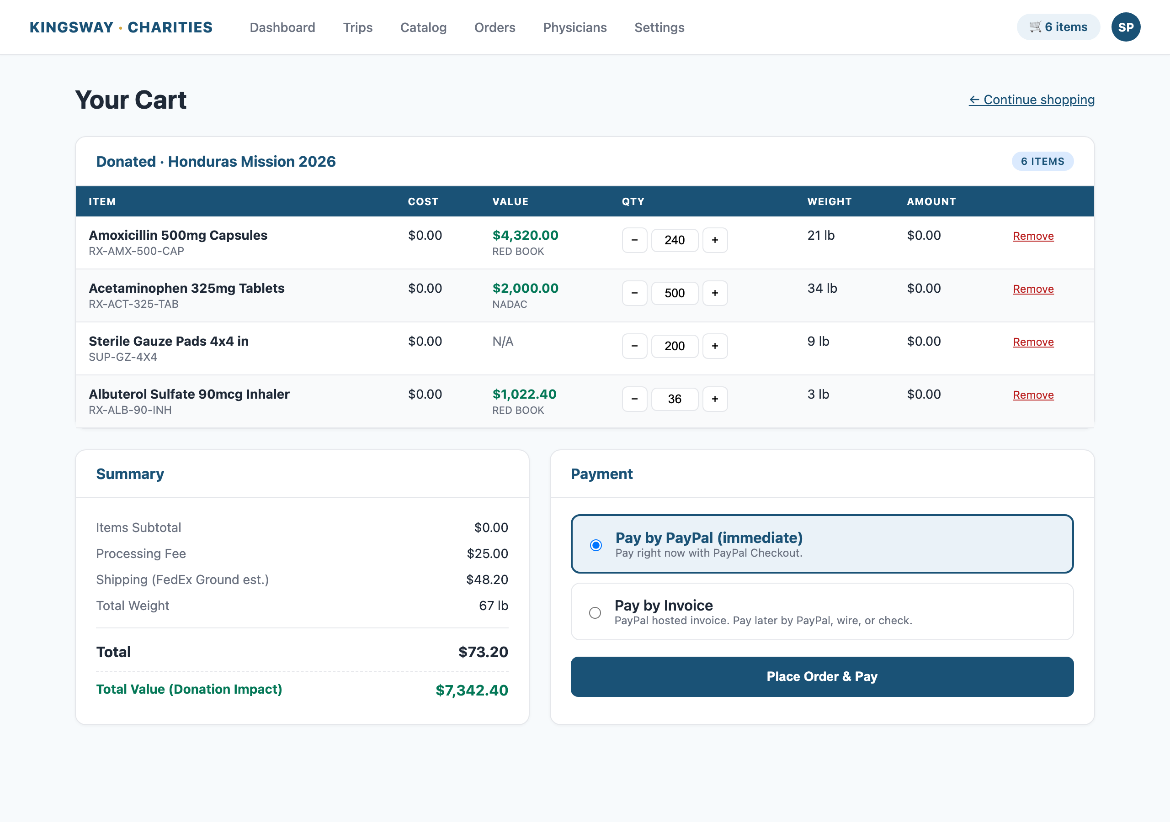1170x822 pixels.
Task: Open the cart with 6 items
Action: [x=1058, y=27]
